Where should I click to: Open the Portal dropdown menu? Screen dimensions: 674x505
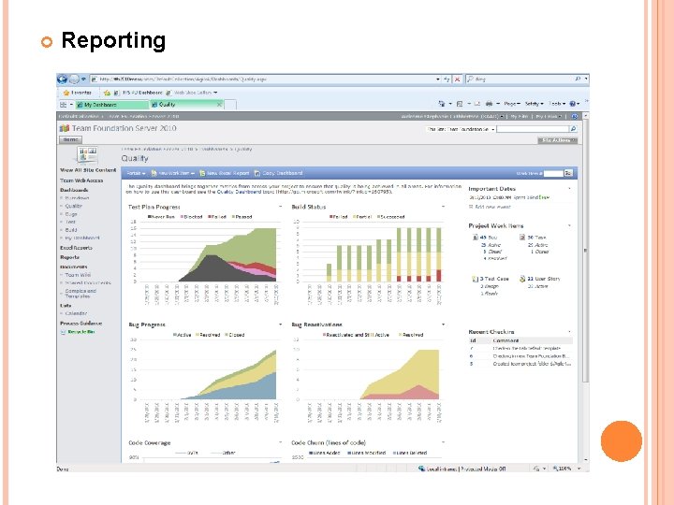point(136,173)
